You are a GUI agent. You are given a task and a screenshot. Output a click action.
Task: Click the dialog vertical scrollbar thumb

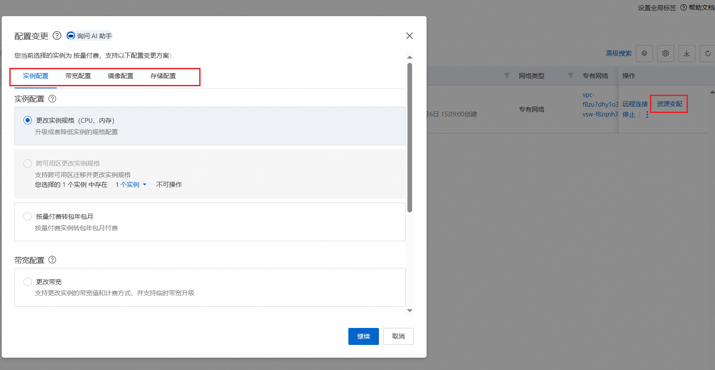coord(410,138)
